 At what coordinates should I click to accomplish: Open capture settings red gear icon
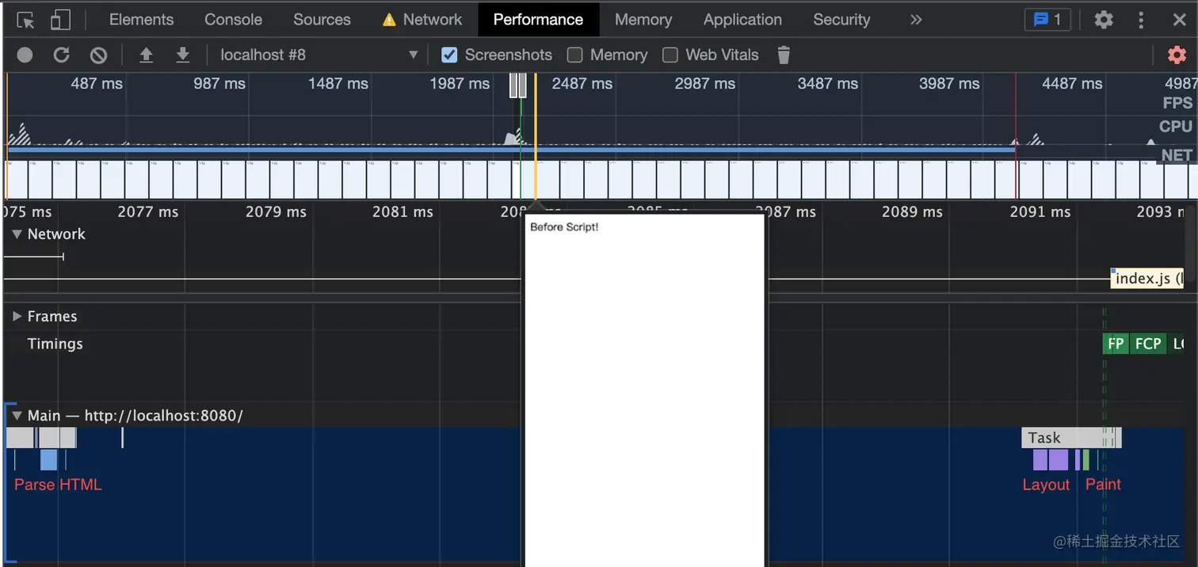[1177, 55]
